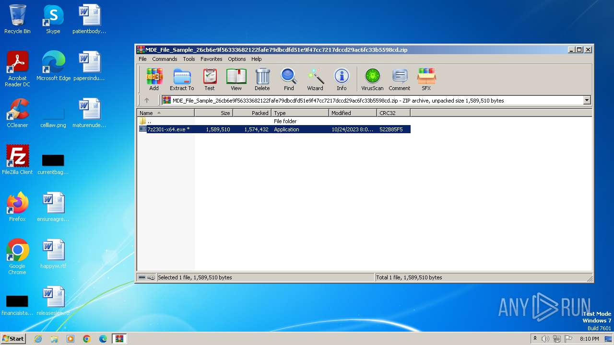Open the Help menu
The width and height of the screenshot is (614, 345).
[257, 59]
